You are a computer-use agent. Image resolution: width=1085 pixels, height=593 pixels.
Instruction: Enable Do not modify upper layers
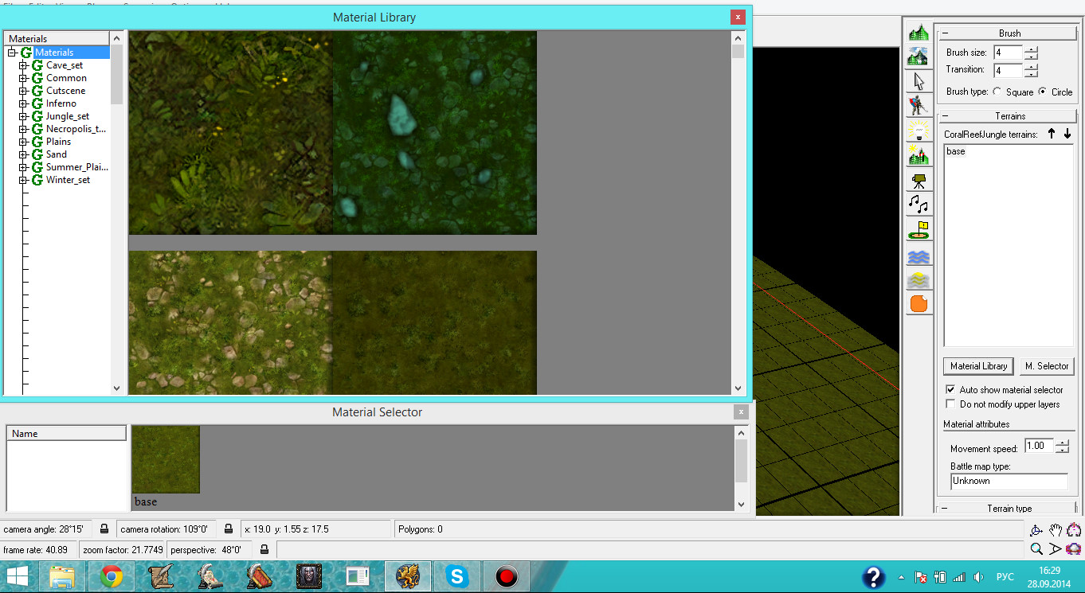[x=950, y=404]
